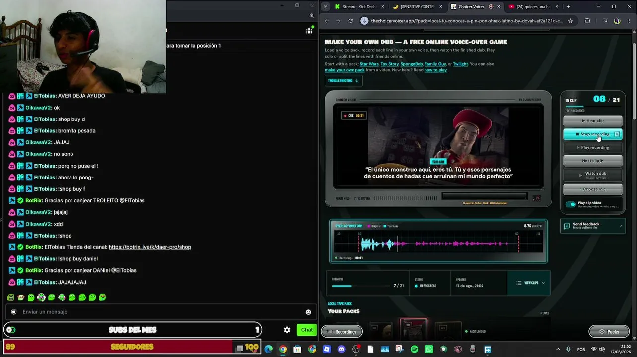
Task: Close the Stream - Kick Dashboard tab
Action: tap(383, 7)
